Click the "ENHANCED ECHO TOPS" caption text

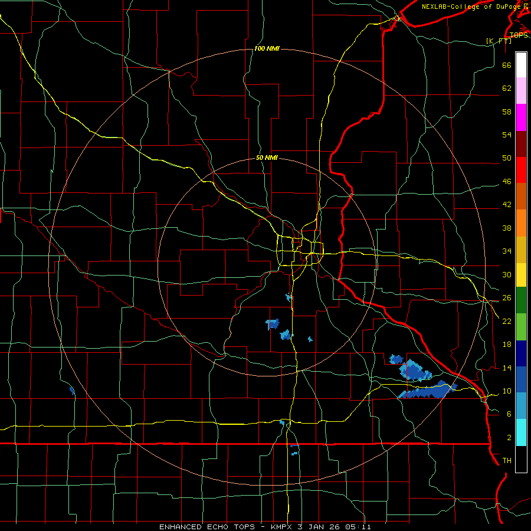pos(207,527)
